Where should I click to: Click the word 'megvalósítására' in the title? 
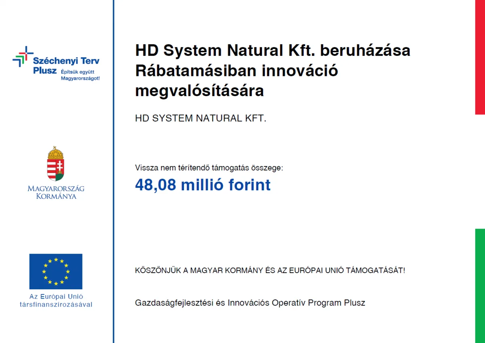[x=199, y=90]
